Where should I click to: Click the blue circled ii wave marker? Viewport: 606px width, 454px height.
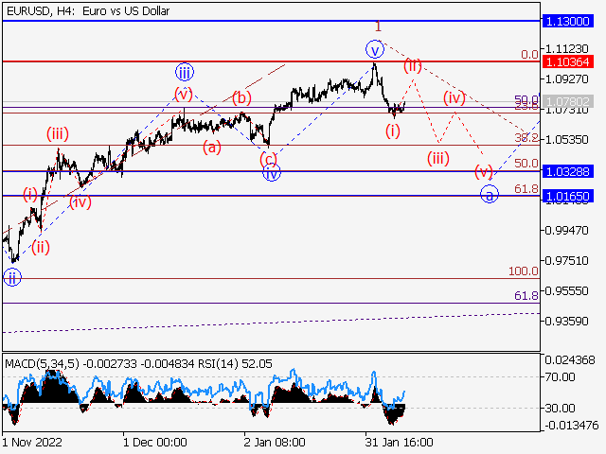[x=11, y=276]
